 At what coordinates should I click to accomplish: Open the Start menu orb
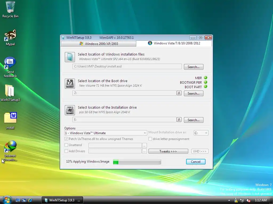click(7, 200)
